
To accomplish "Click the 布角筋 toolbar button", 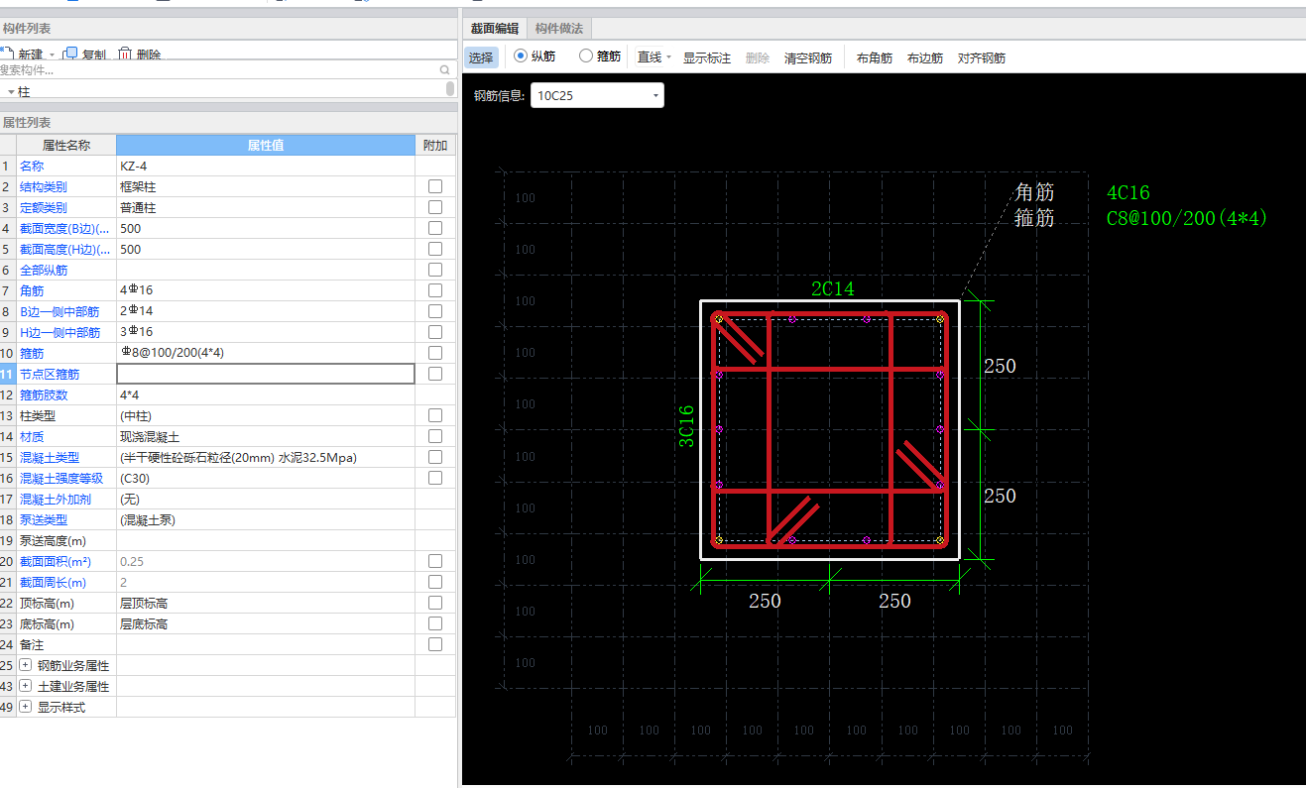I will [875, 57].
